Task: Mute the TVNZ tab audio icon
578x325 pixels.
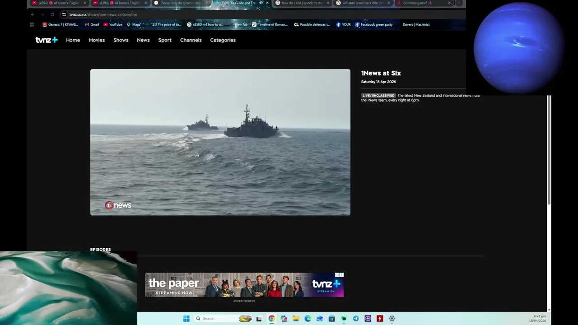Action: 261,3
